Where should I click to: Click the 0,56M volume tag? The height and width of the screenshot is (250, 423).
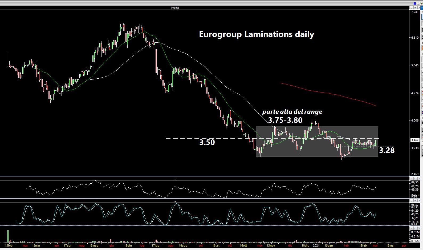[416, 241]
